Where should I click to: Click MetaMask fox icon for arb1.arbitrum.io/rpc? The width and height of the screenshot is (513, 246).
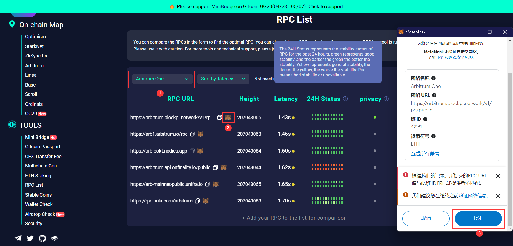[x=201, y=134]
